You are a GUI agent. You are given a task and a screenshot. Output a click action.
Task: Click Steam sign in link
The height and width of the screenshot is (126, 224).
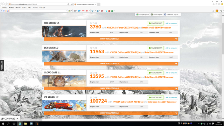(156, 14)
